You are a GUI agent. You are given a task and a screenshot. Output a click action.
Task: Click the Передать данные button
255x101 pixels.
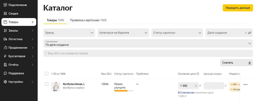(x=238, y=8)
